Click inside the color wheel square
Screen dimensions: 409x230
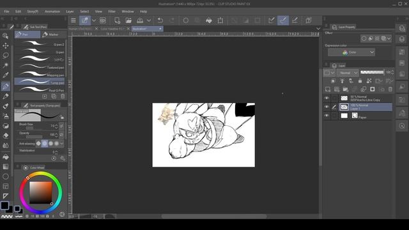point(40,193)
